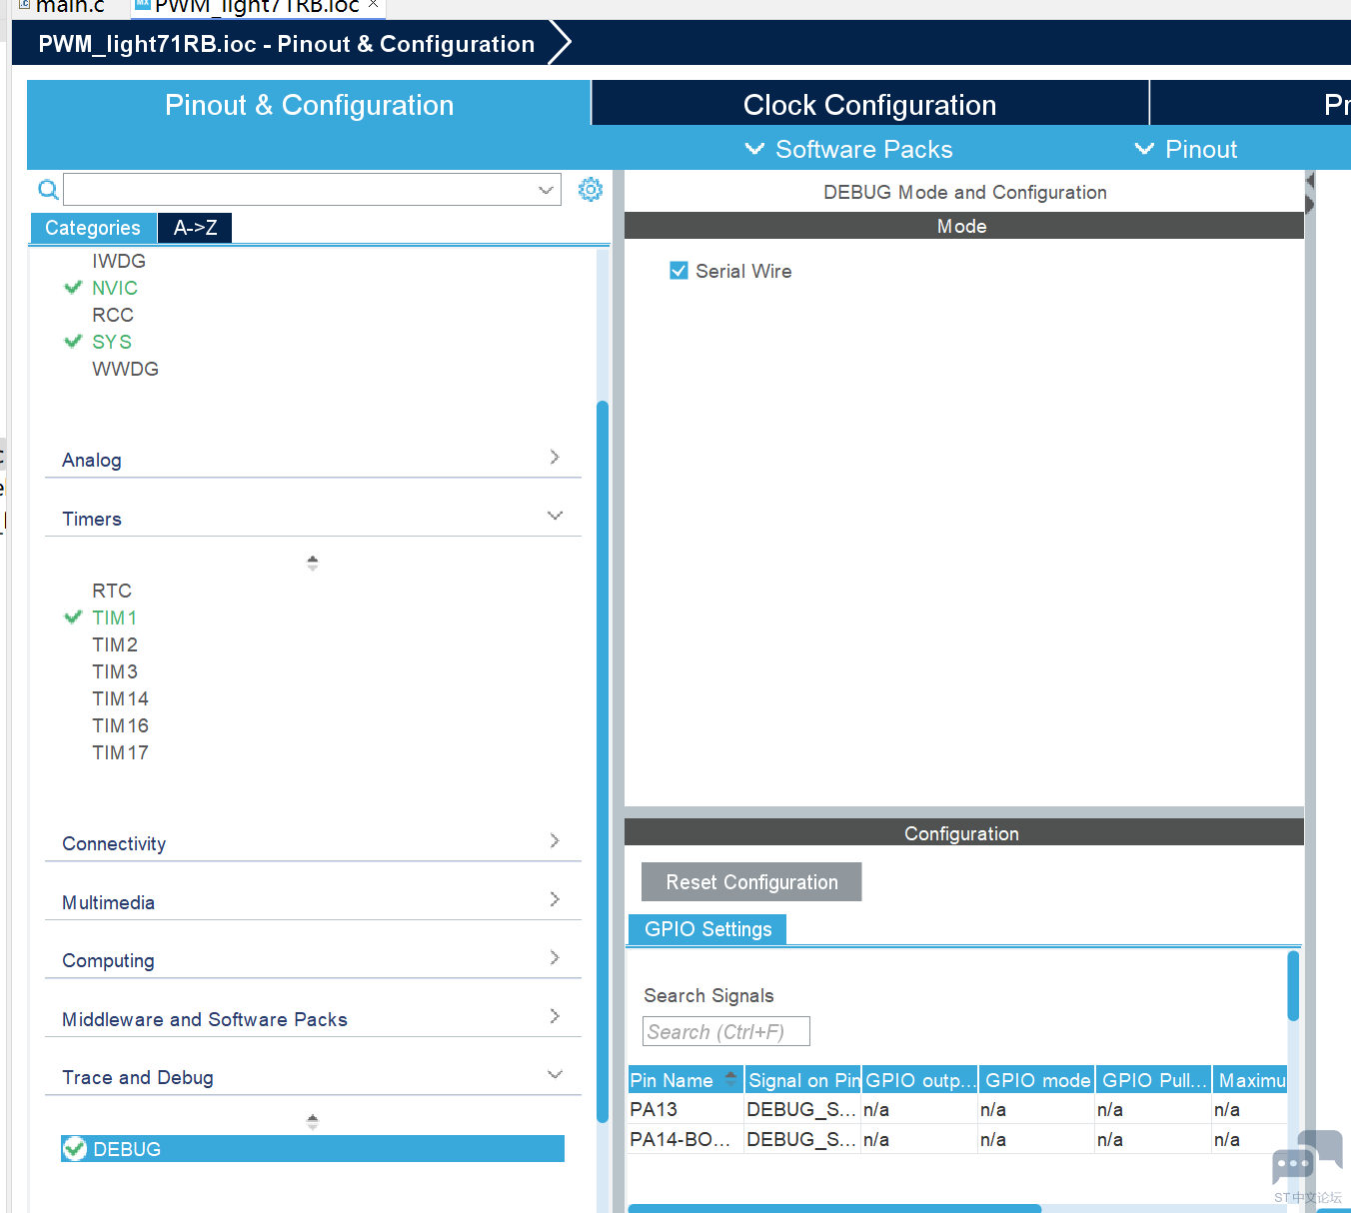The image size is (1351, 1213).
Task: Click the Search Signals input field
Action: click(726, 1031)
